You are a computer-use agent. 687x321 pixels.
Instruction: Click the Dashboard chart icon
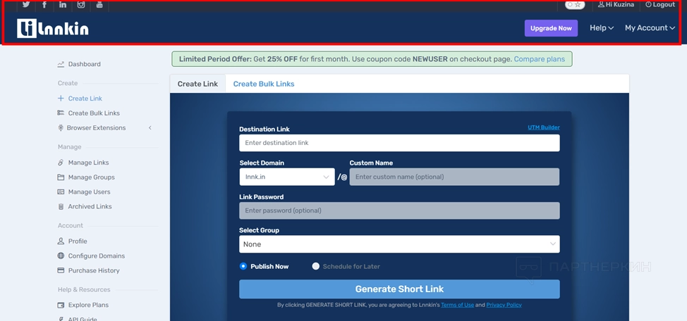click(61, 64)
